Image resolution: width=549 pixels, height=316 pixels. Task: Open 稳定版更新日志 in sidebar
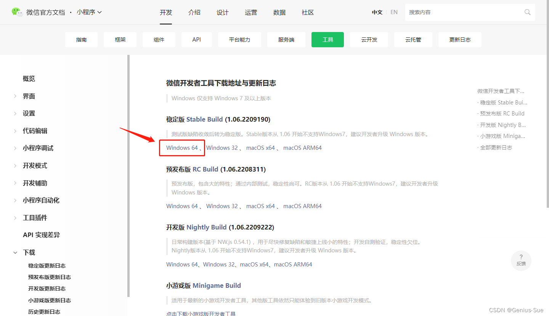point(47,266)
